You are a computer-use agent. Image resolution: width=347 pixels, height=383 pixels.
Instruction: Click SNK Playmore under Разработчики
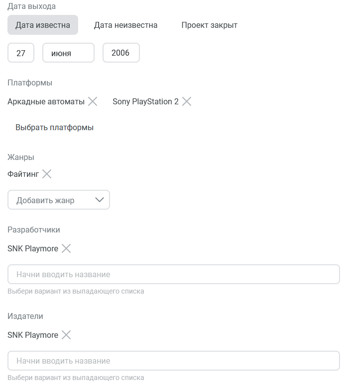[33, 248]
